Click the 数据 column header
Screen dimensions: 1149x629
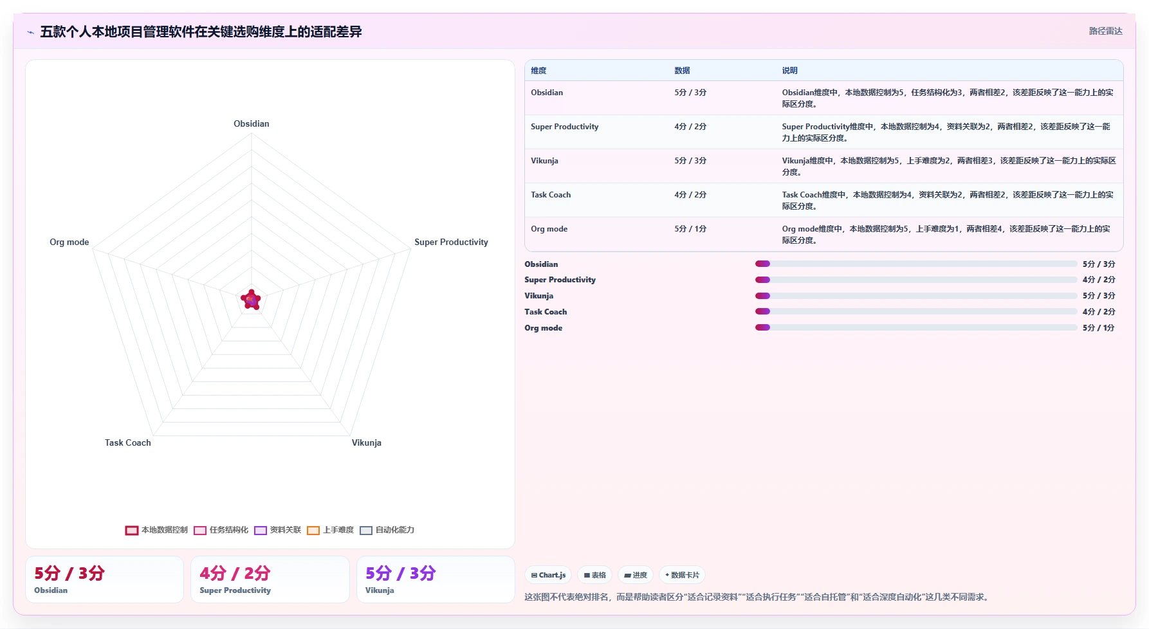[682, 71]
